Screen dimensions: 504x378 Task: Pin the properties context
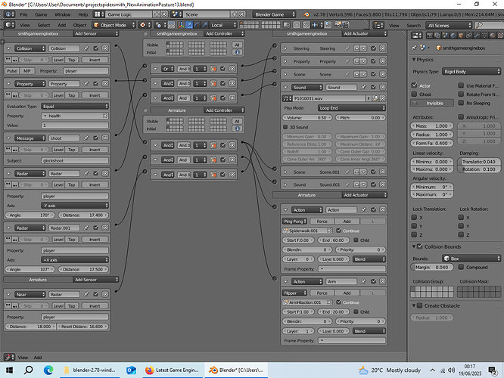coord(414,48)
